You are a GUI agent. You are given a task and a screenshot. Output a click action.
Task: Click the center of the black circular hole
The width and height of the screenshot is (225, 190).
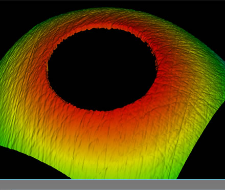pos(102,70)
